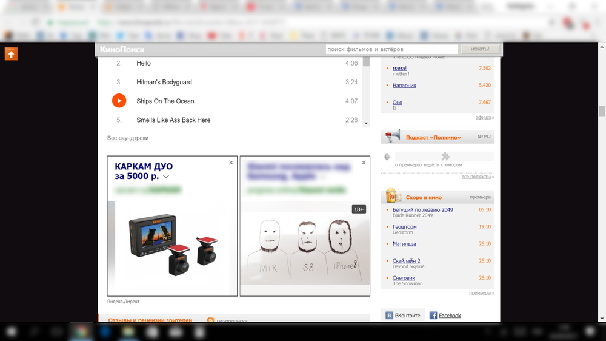This screenshot has width=606, height=341.
Task: Click the RSS feed icon for reviews
Action: (211, 320)
